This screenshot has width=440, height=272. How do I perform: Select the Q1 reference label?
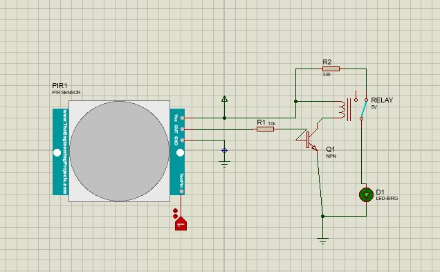point(330,149)
